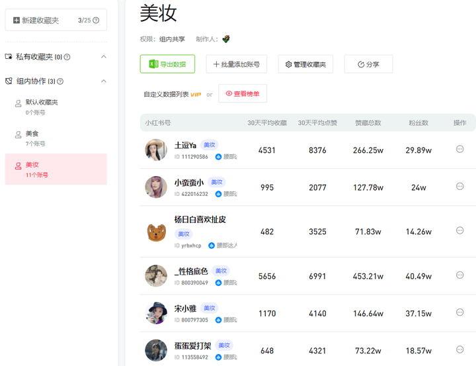The height and width of the screenshot is (366, 476).
Task: Open more options for 小蛮蛮小 row
Action: click(x=459, y=187)
